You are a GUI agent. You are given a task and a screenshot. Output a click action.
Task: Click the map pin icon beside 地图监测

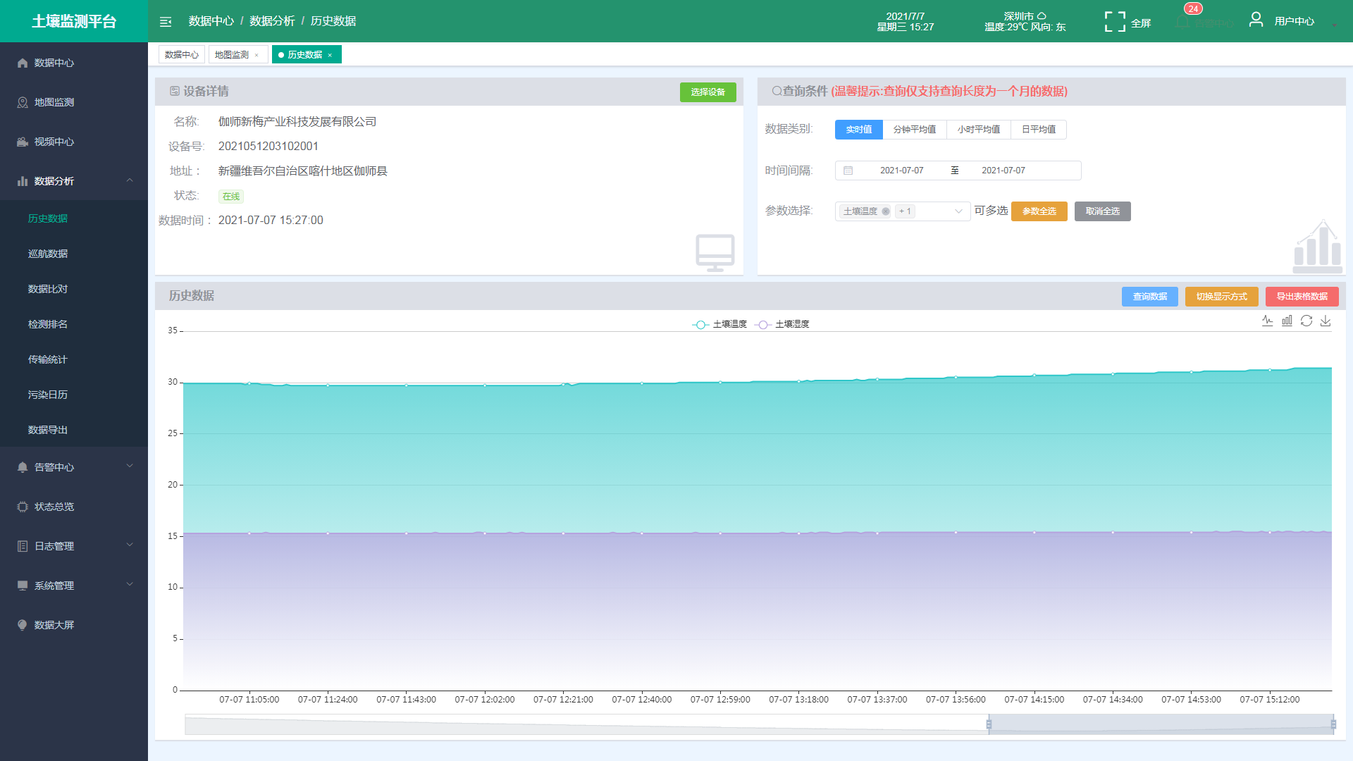23,102
